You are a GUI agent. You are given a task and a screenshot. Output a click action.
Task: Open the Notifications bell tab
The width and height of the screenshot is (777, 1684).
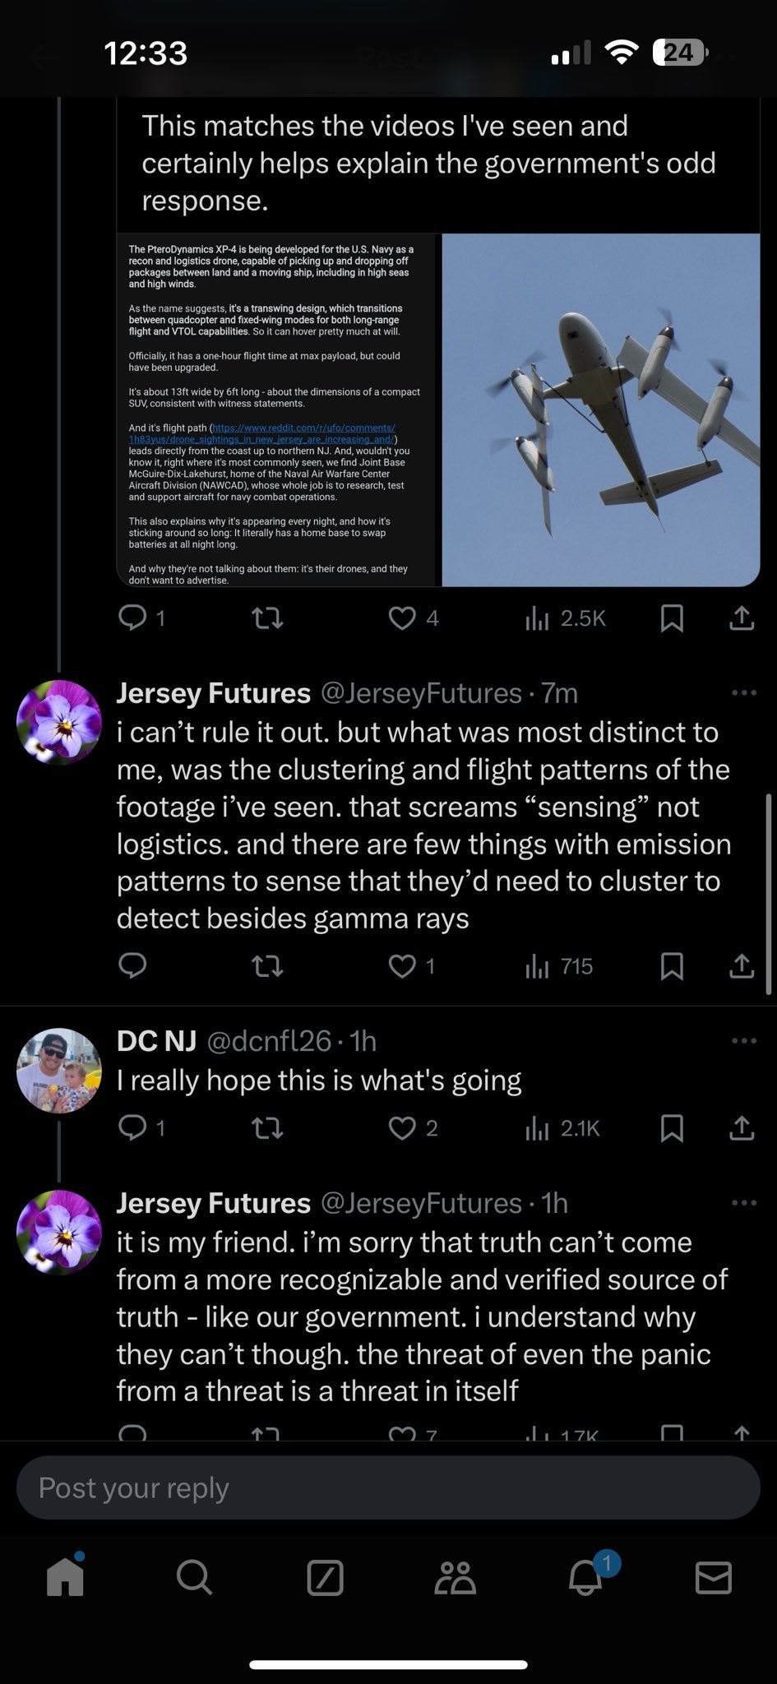point(585,1577)
